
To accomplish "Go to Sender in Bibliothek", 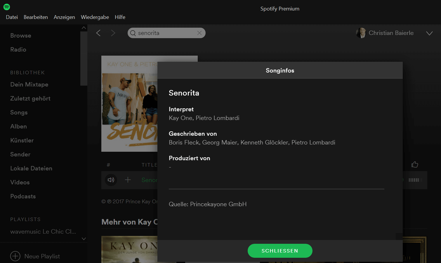I will 20,154.
